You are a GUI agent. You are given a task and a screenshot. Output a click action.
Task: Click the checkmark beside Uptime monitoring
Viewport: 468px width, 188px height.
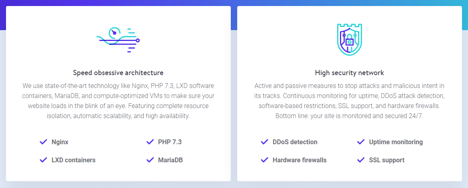coord(361,142)
